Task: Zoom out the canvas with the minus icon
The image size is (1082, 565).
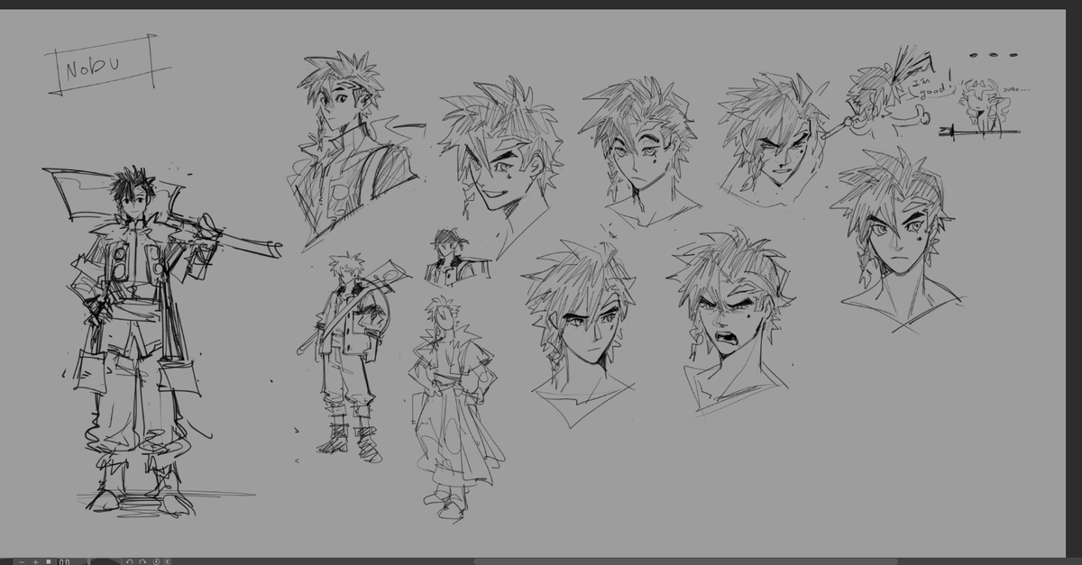Action: 22,561
